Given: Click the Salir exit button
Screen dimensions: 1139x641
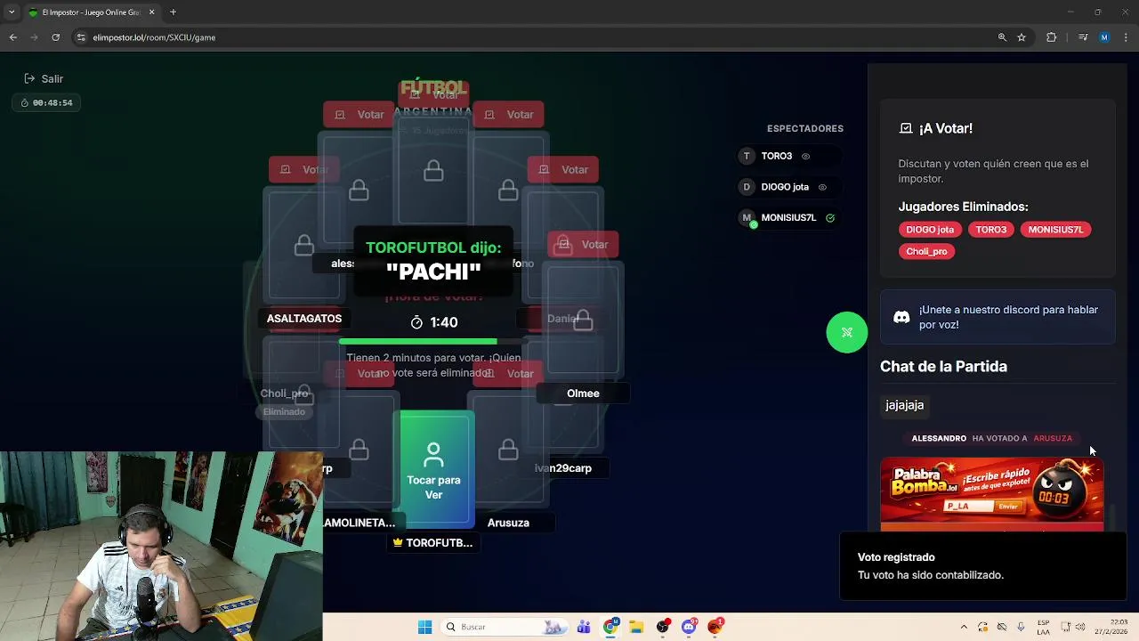Looking at the screenshot, I should click(44, 78).
